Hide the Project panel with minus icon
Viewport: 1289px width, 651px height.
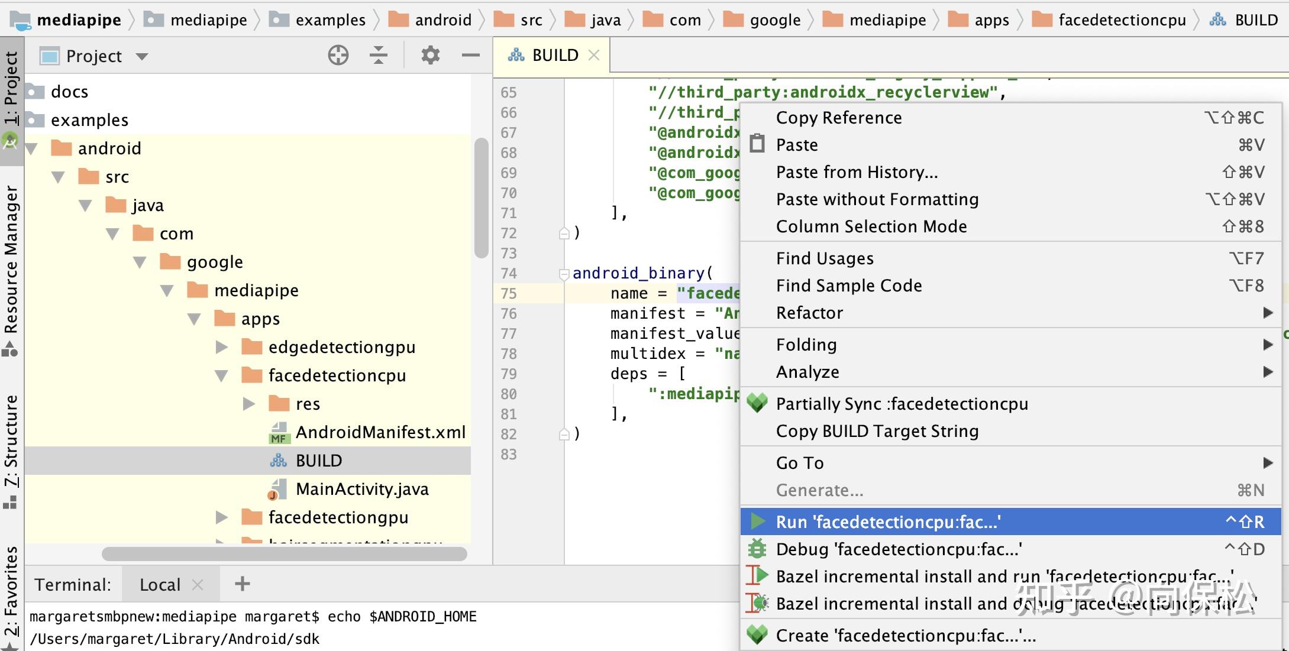coord(470,56)
